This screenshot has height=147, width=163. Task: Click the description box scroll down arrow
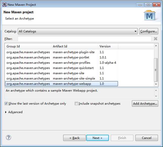click(x=156, y=96)
